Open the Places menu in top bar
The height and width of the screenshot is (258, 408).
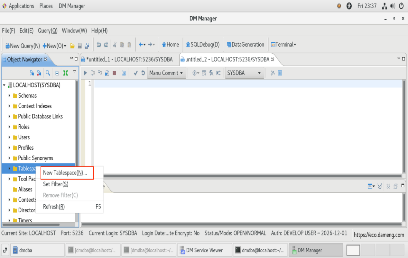[46, 6]
